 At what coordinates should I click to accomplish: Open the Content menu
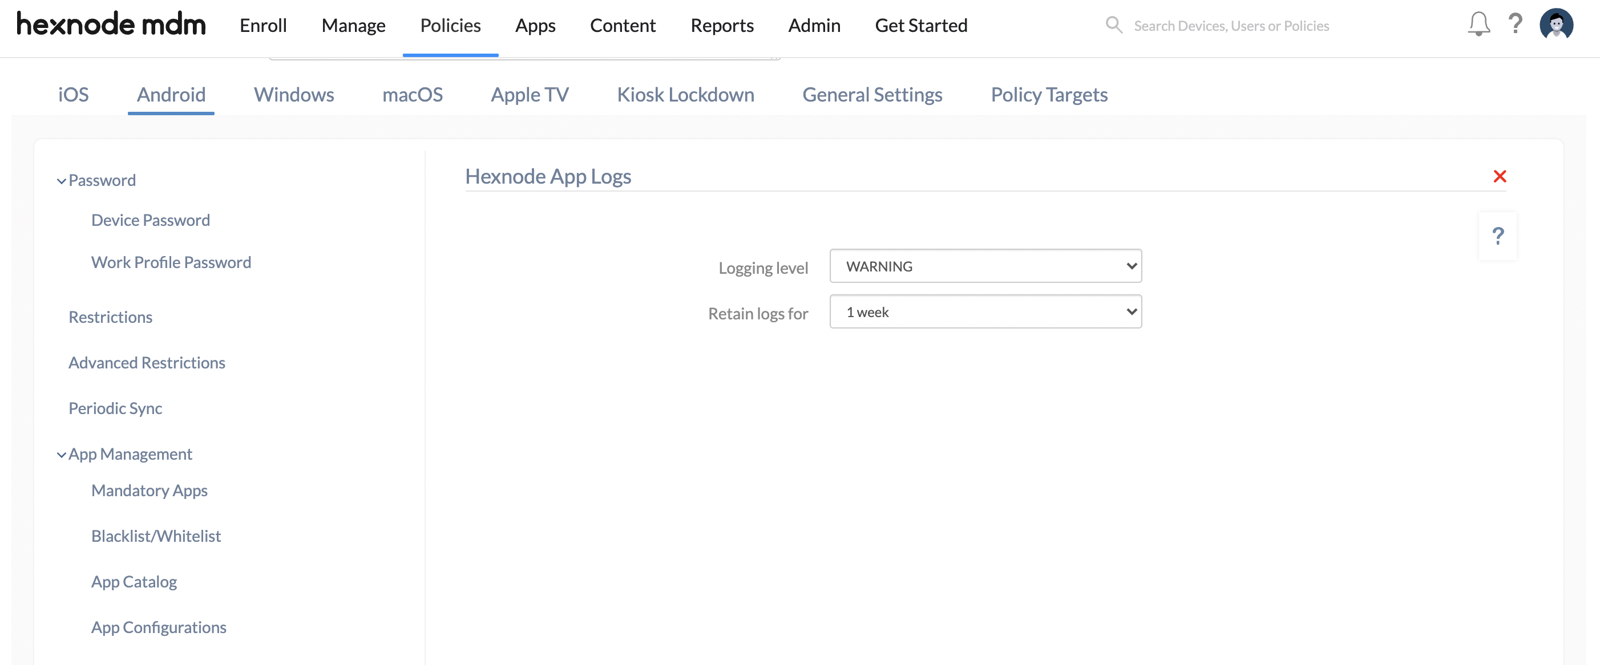623,26
